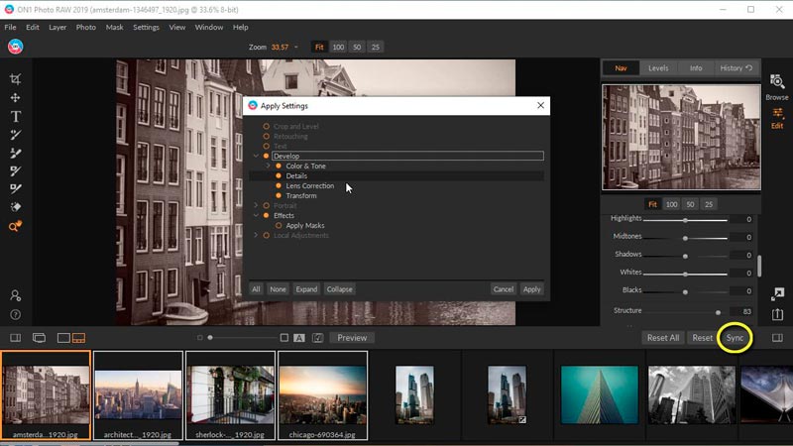This screenshot has width=793, height=446.
Task: Toggle the Effects setting circle
Action: pos(266,215)
